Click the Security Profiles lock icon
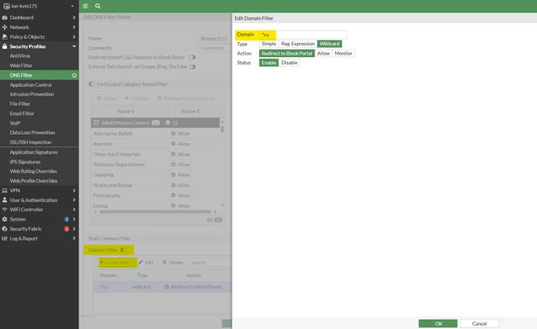 (5, 46)
